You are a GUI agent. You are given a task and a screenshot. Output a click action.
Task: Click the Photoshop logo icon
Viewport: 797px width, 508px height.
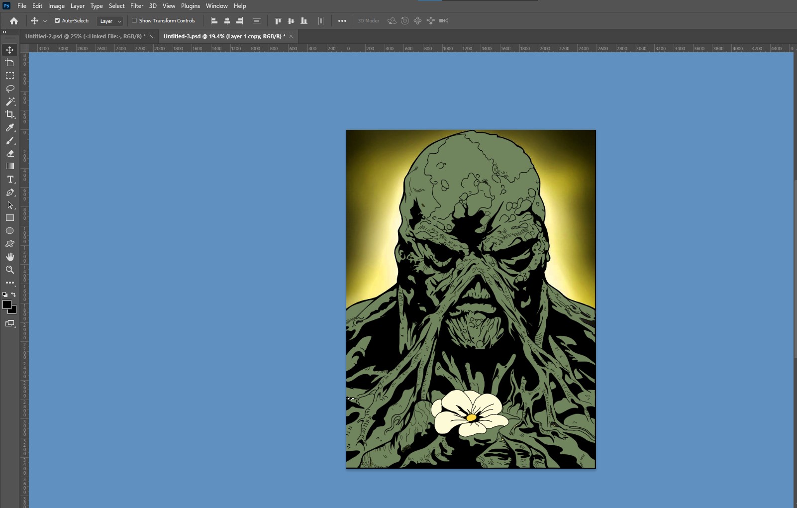point(7,6)
